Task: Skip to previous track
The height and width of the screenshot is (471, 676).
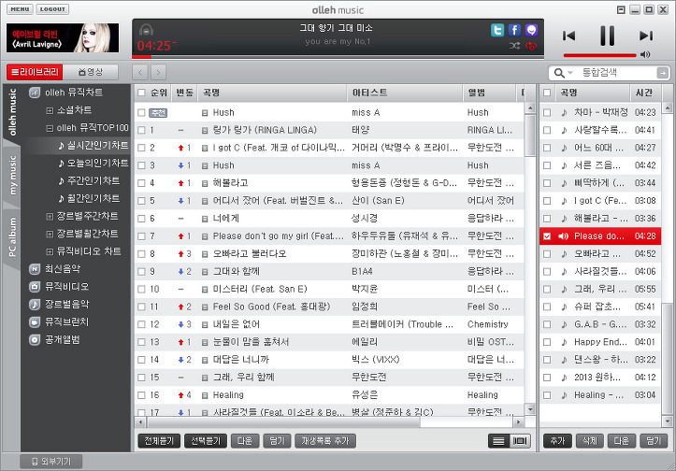Action: tap(568, 36)
